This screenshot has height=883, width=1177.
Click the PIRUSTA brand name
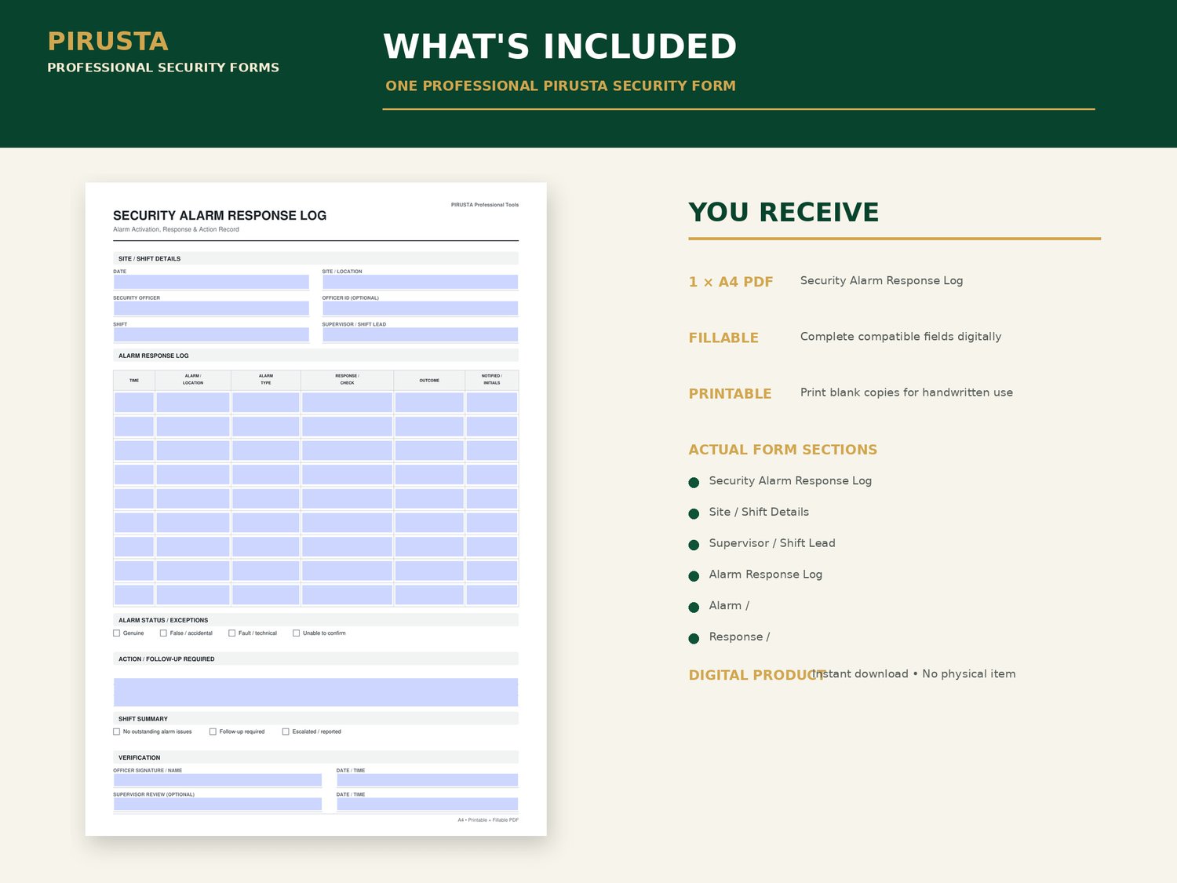pos(108,41)
